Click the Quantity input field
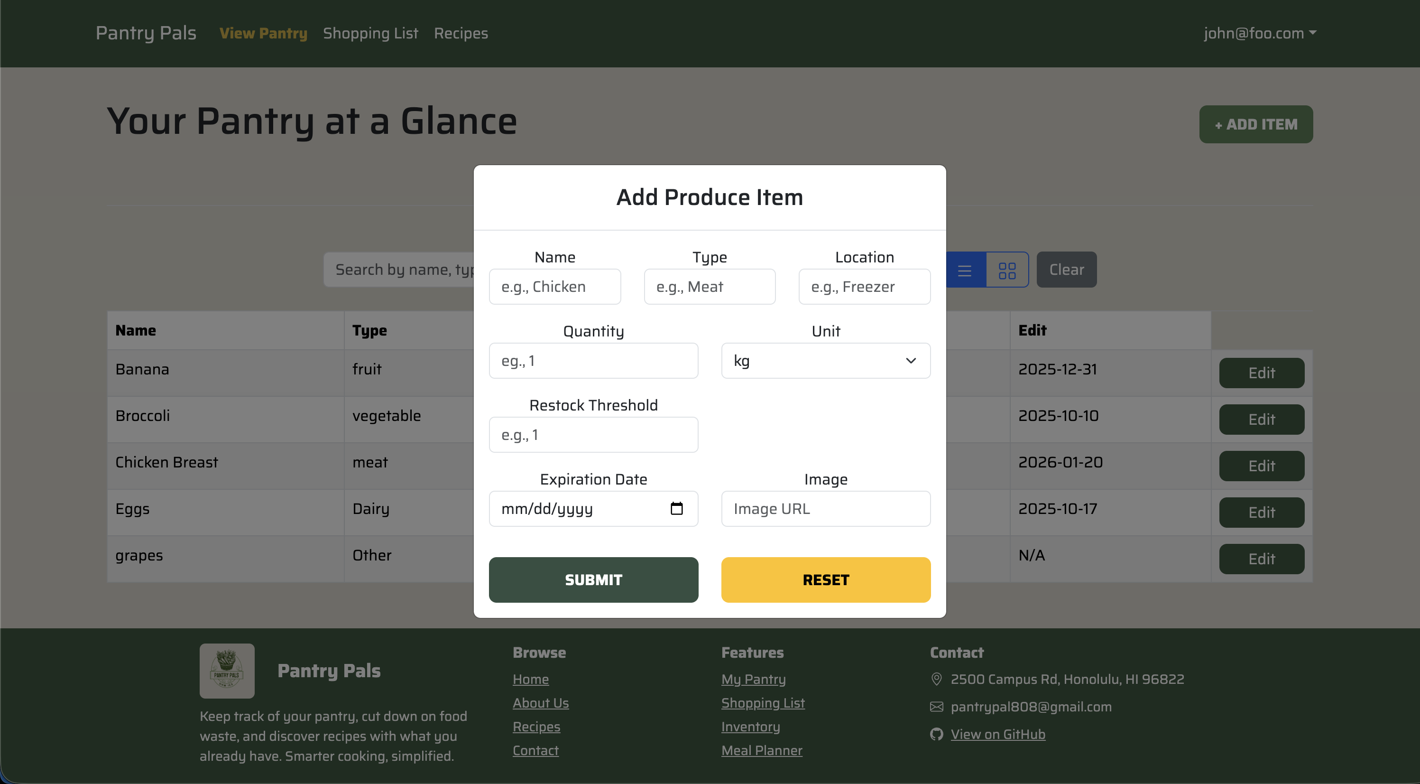 (x=594, y=360)
